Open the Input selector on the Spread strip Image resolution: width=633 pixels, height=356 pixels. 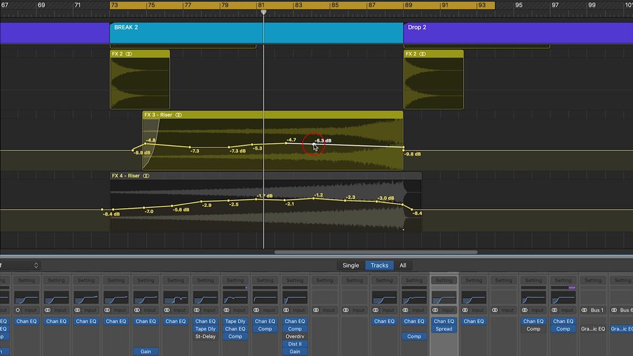(x=448, y=310)
